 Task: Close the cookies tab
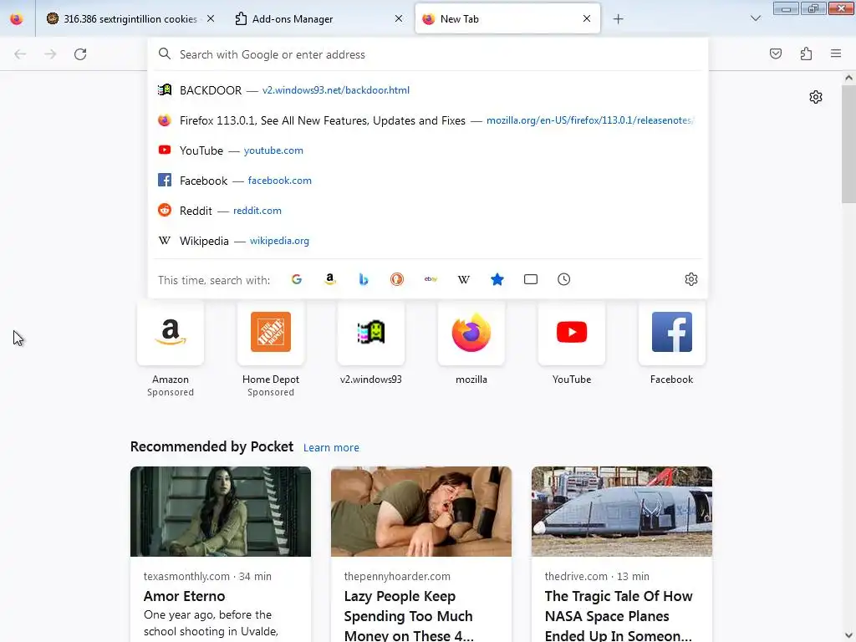211,18
